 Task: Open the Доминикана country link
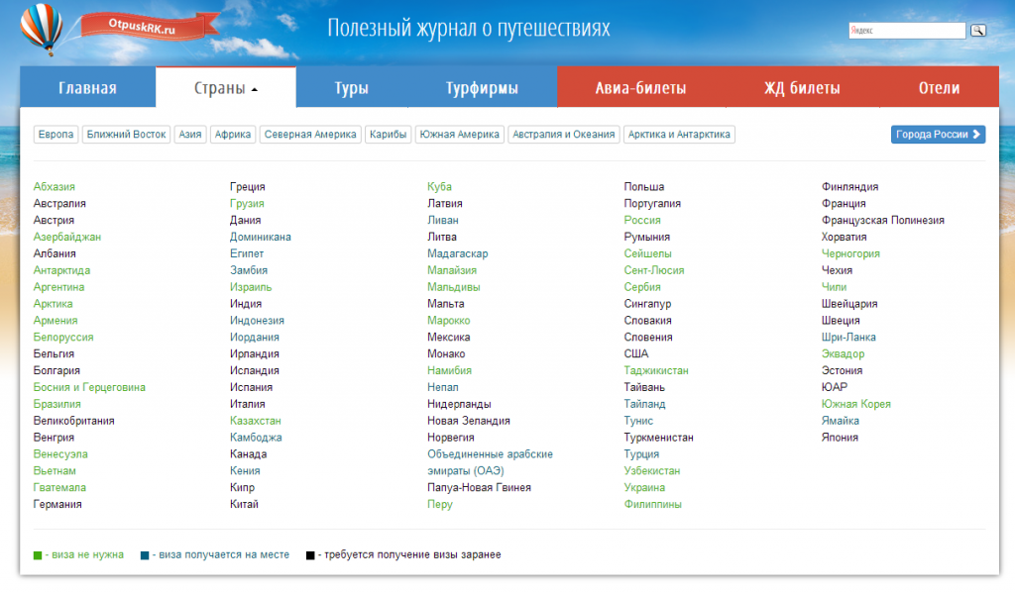(261, 238)
